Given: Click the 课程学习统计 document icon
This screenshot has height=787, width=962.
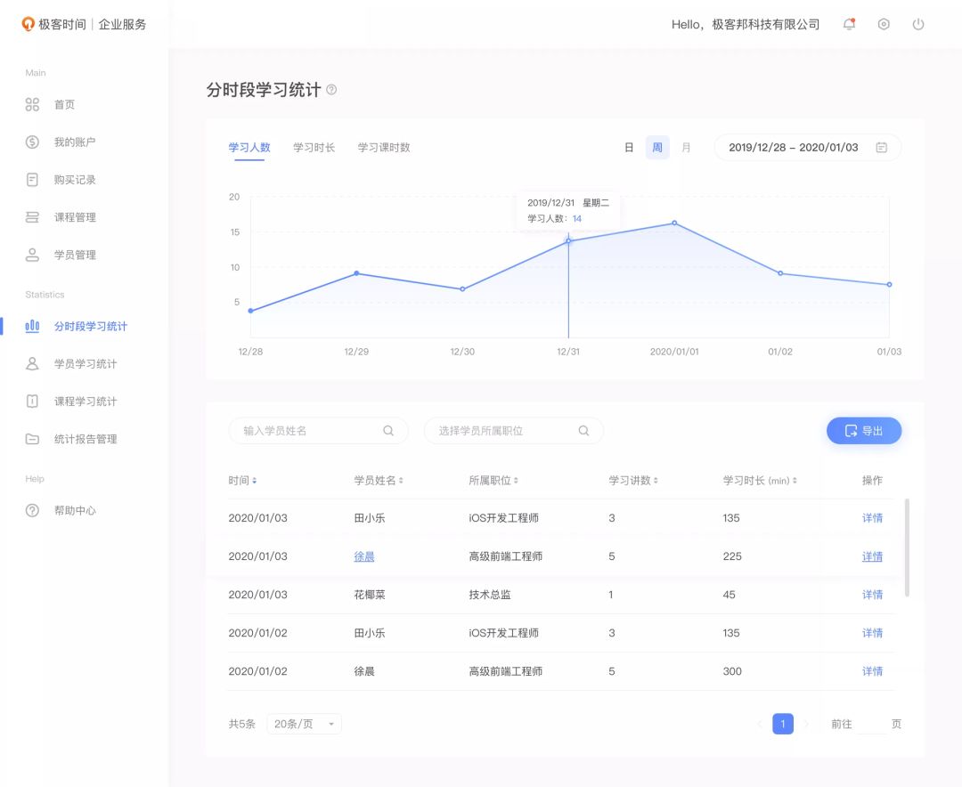Looking at the screenshot, I should point(32,402).
